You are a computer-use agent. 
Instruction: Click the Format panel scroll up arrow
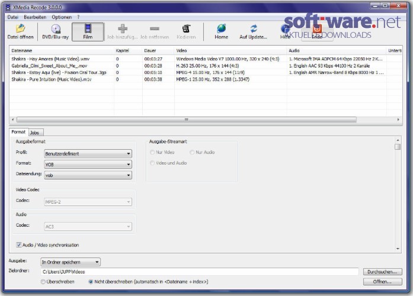[x=398, y=140]
